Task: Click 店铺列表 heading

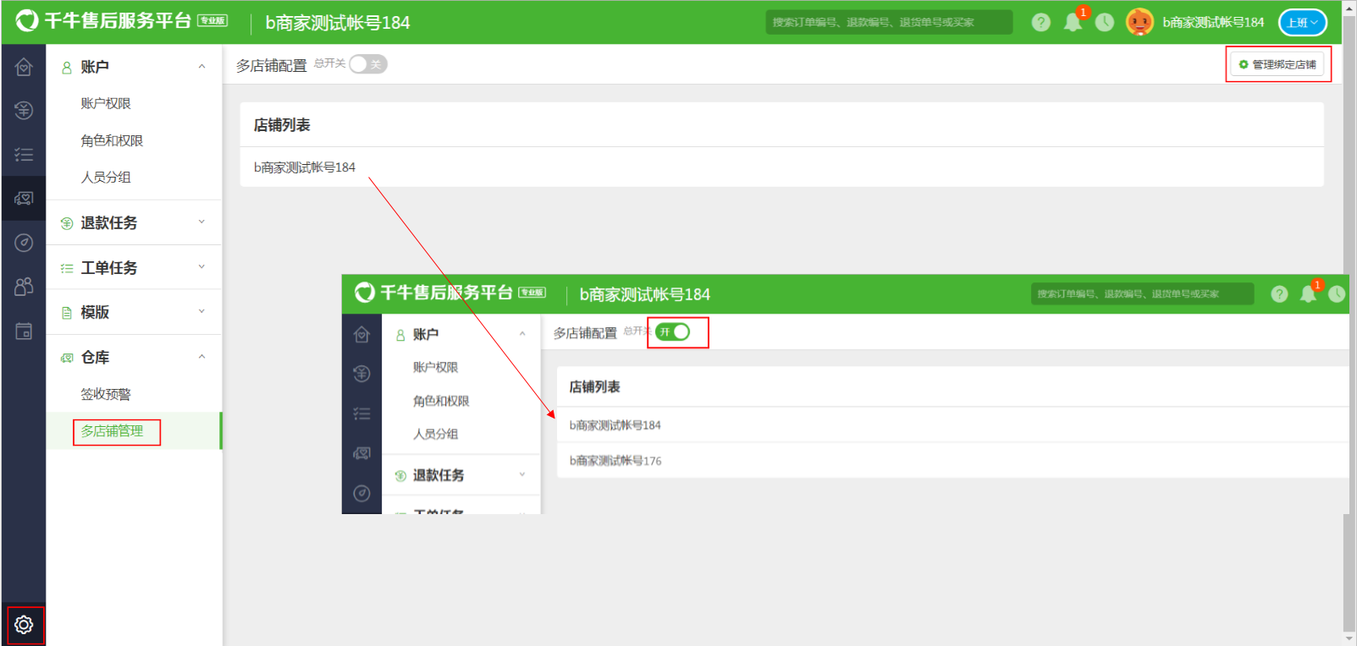Action: [x=282, y=125]
